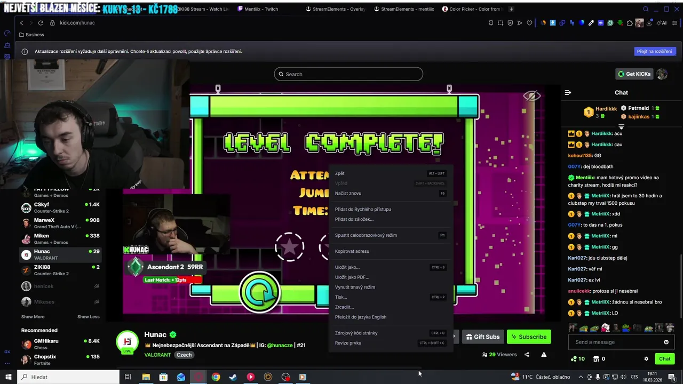Choose Uložit jako PDF in context menu
The image size is (683, 384).
click(390, 277)
